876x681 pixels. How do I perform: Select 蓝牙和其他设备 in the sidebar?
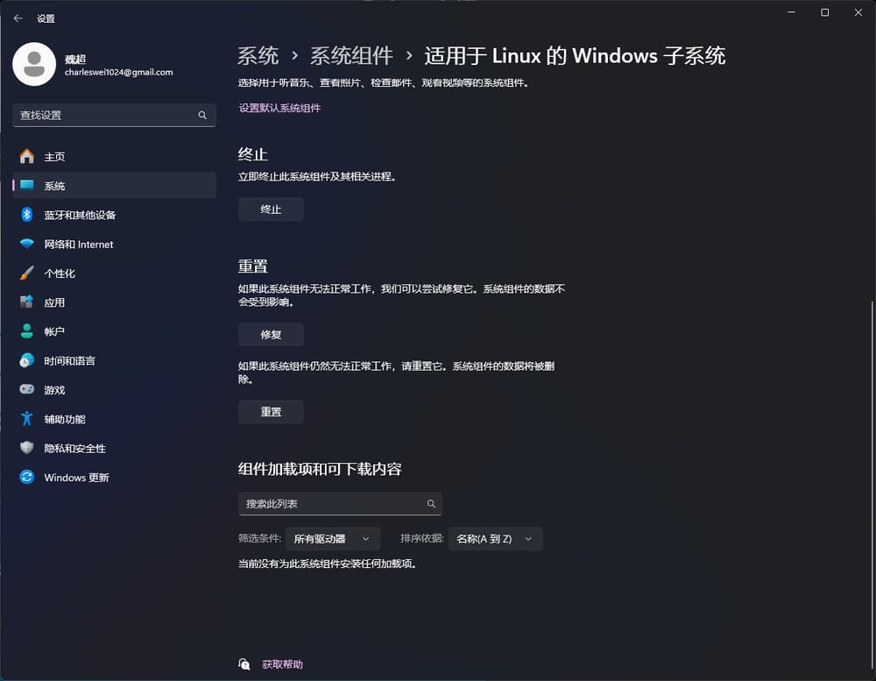[114, 215]
